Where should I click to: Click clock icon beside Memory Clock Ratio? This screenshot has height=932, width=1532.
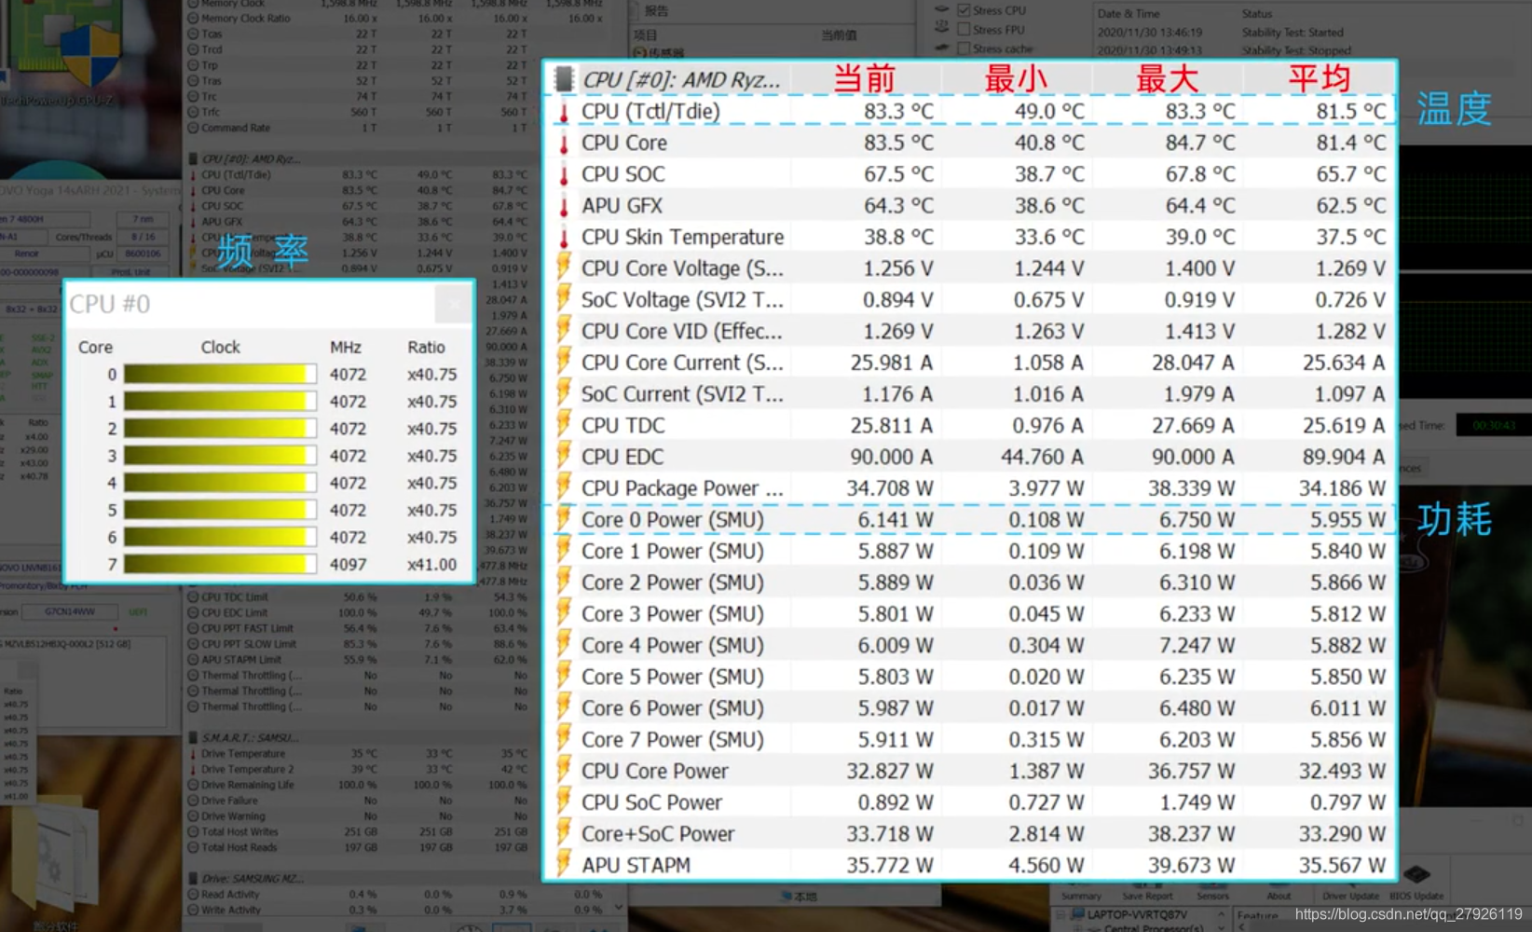(x=194, y=18)
